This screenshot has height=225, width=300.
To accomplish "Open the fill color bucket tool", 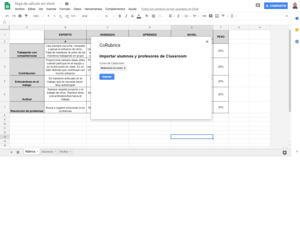I will tap(147, 16).
